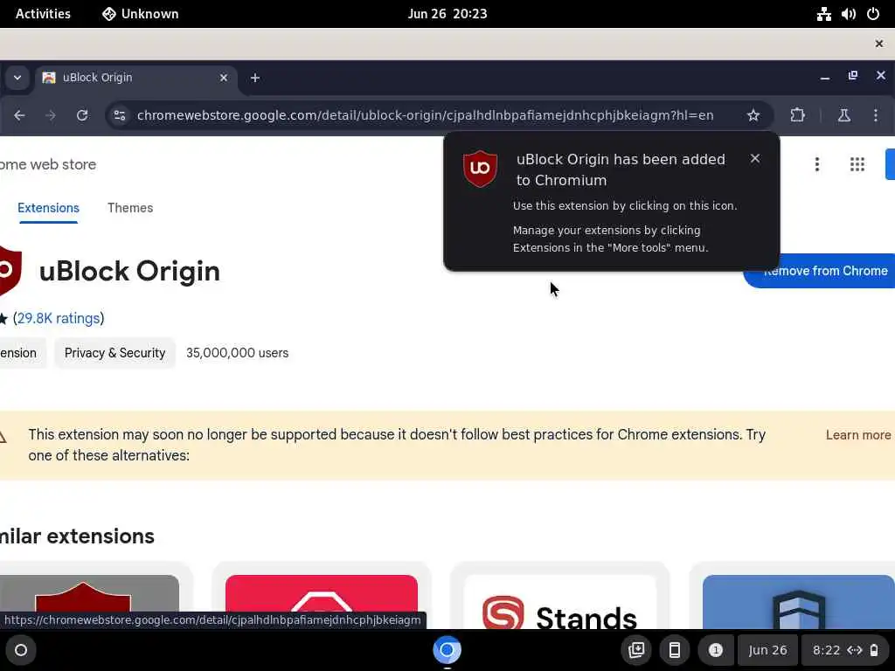Open the Unknown app menu
This screenshot has height=671, width=895.
(141, 14)
